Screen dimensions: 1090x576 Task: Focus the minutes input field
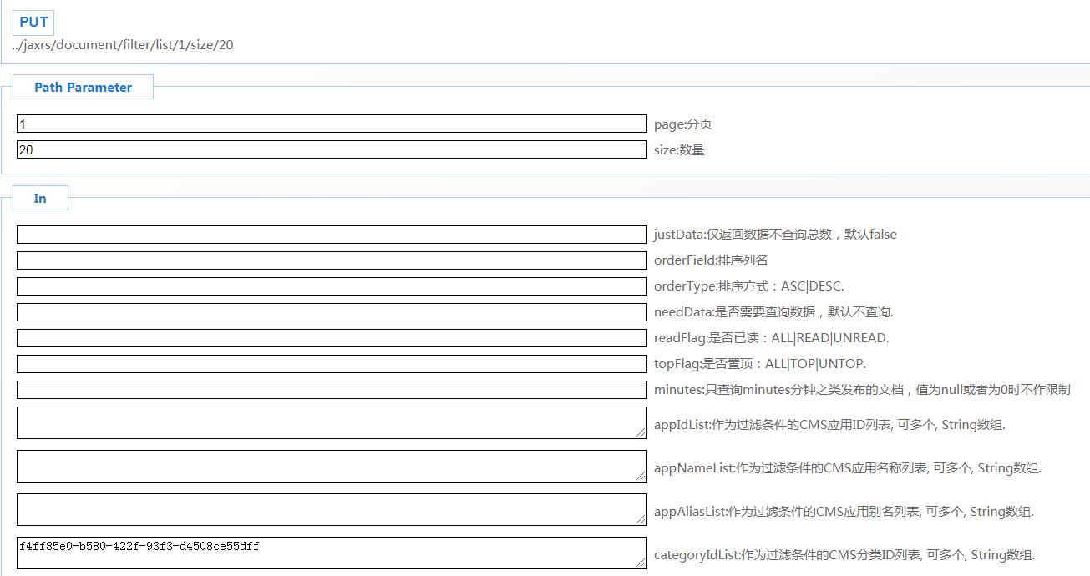332,390
